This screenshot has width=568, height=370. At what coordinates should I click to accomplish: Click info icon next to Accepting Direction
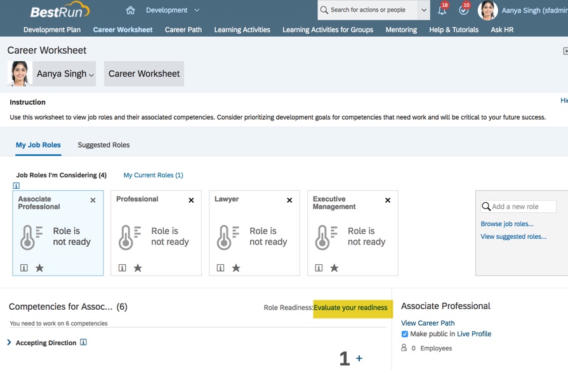tap(83, 343)
